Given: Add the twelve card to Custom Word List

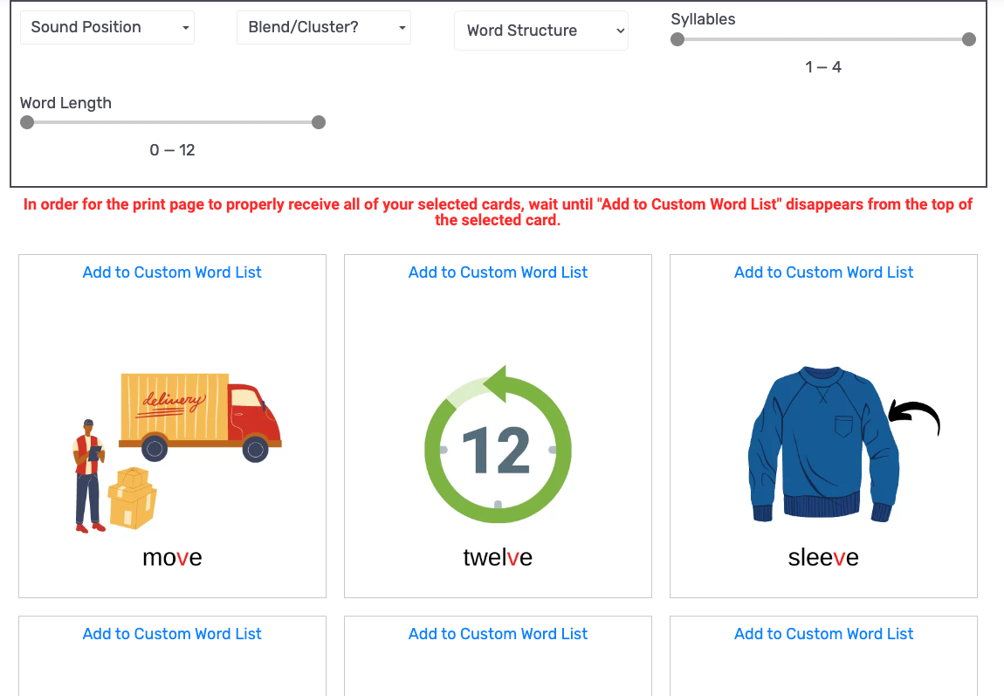Looking at the screenshot, I should click(x=499, y=272).
